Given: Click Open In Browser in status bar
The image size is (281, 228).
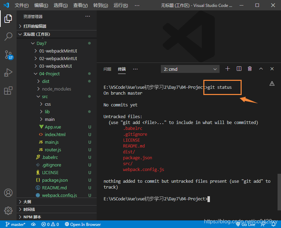Looking at the screenshot, I should click(x=83, y=225).
